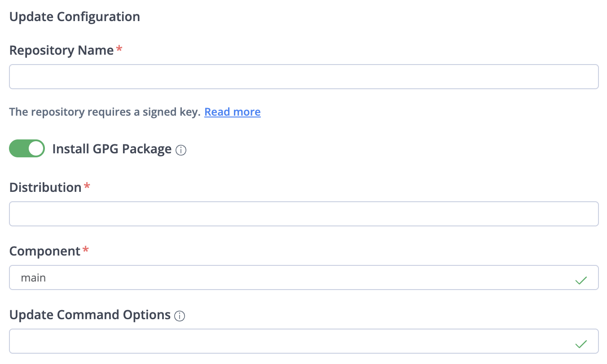Click the Install GPG Package label text
The width and height of the screenshot is (607, 364).
click(x=112, y=149)
